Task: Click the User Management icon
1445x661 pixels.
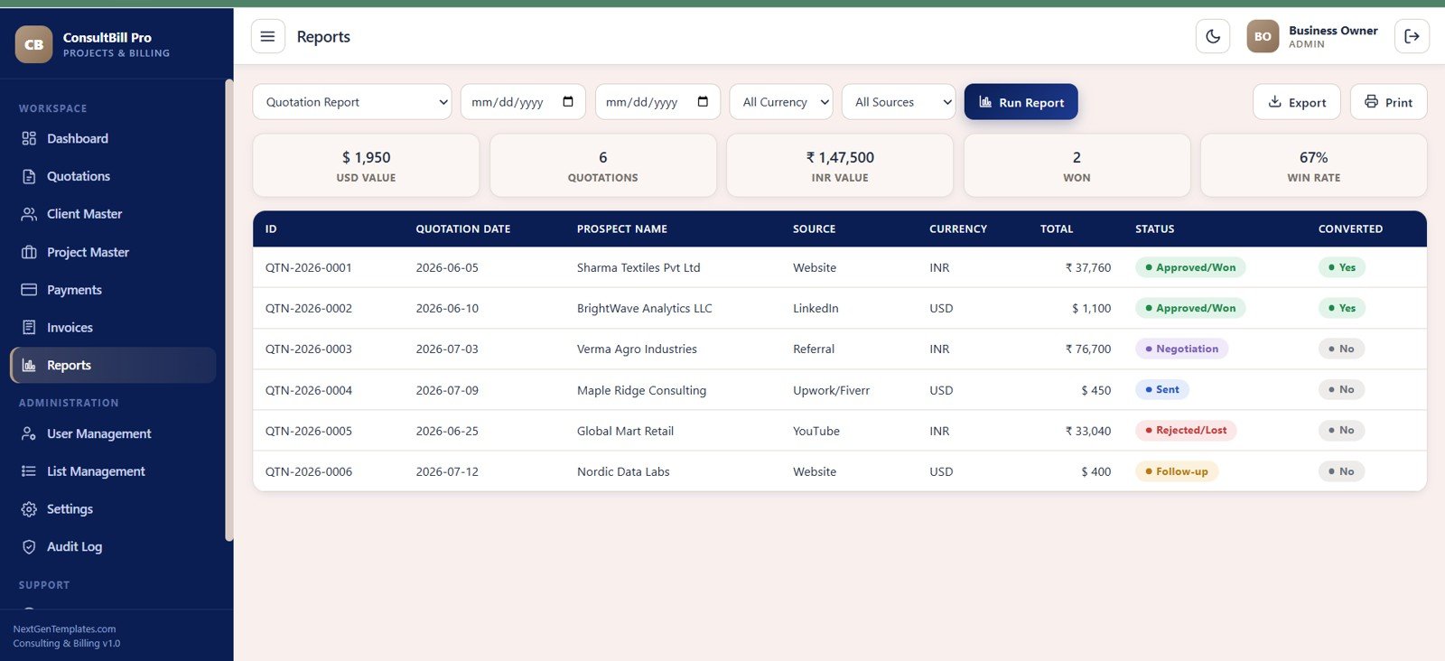Action: tap(29, 433)
